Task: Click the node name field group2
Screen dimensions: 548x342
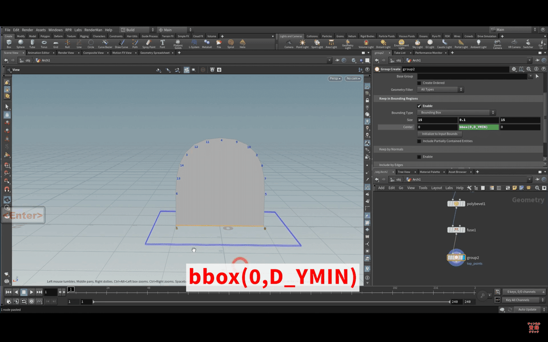Action: pyautogui.click(x=455, y=69)
